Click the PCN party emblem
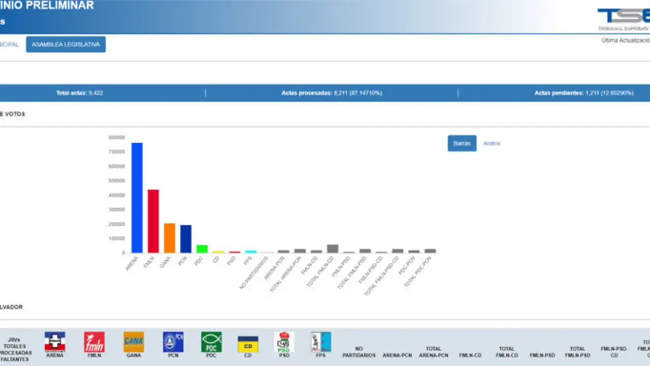This screenshot has width=650, height=366. pos(173,342)
